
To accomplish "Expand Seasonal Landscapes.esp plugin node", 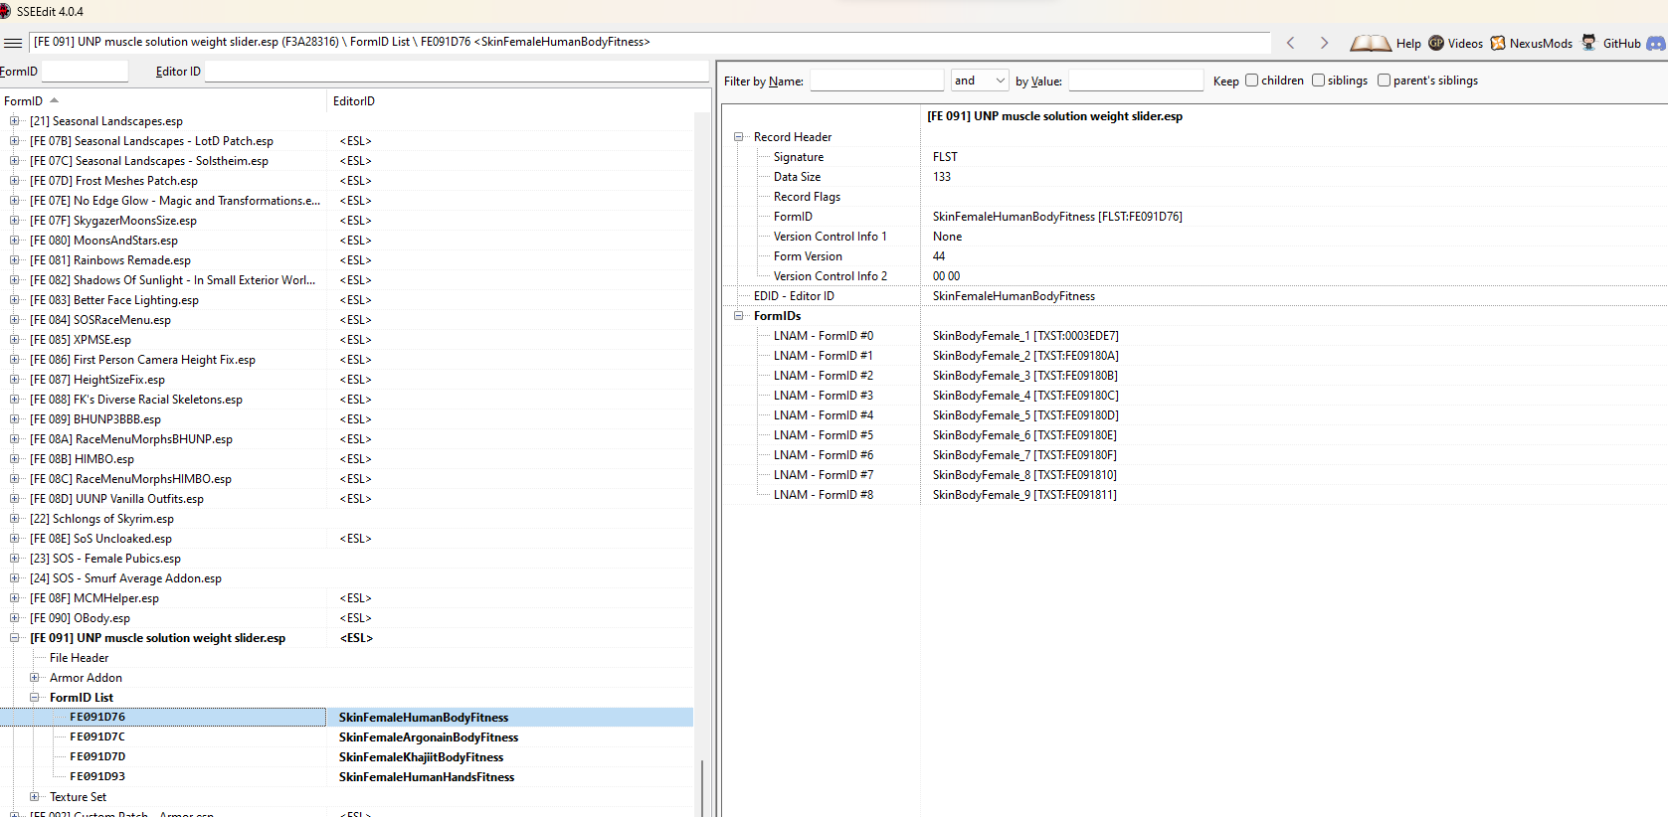I will [x=15, y=121].
